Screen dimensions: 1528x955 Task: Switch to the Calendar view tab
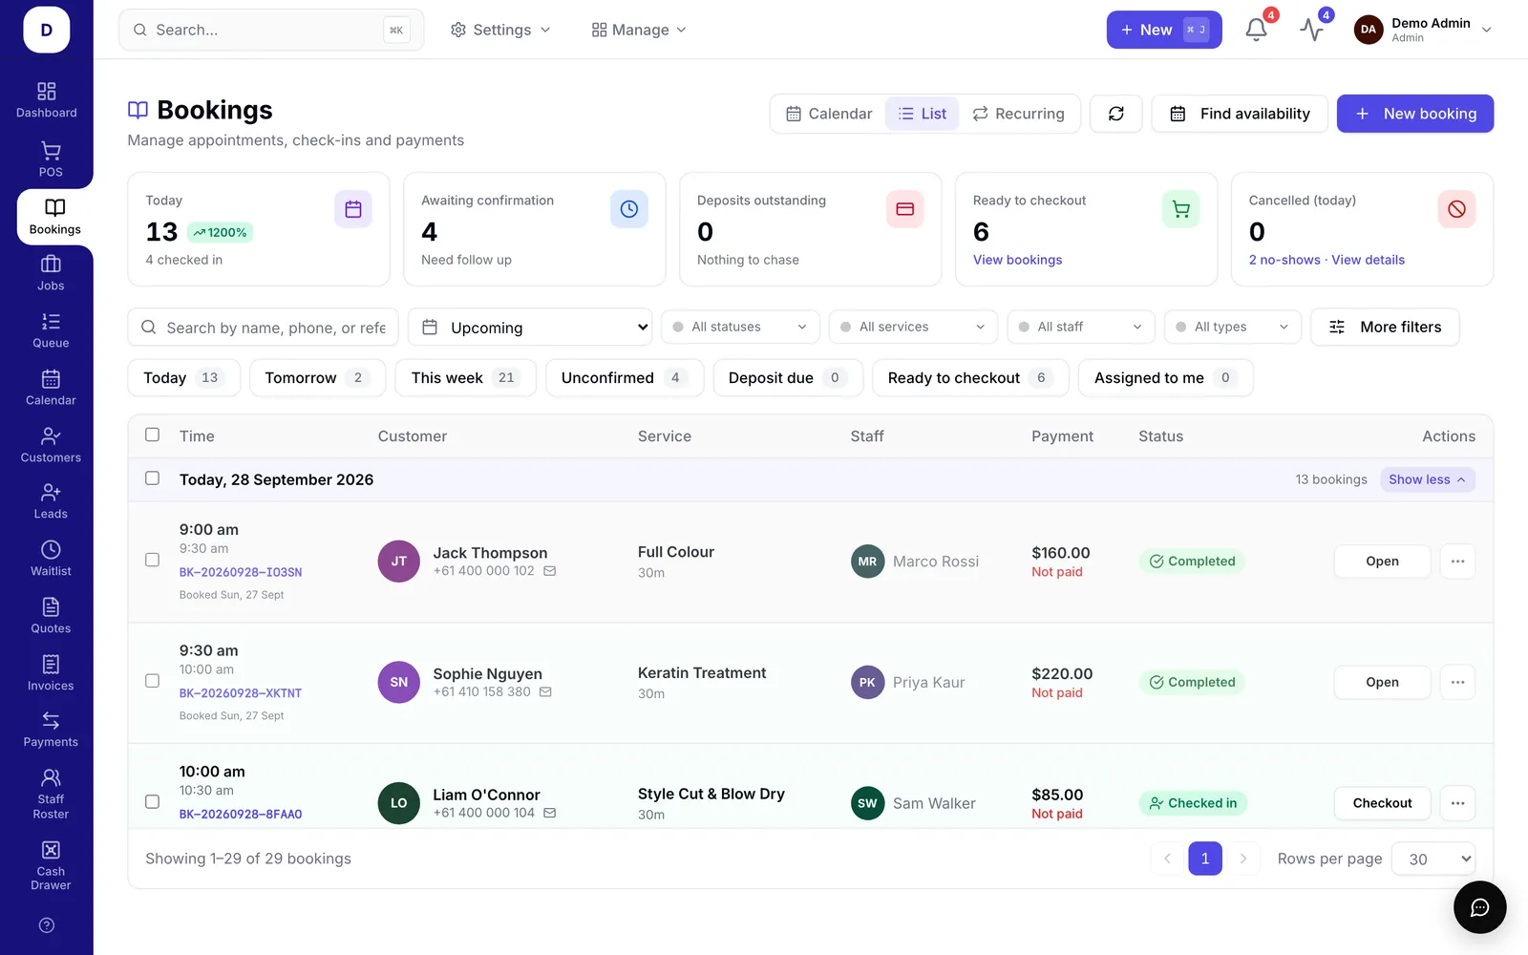coord(829,114)
